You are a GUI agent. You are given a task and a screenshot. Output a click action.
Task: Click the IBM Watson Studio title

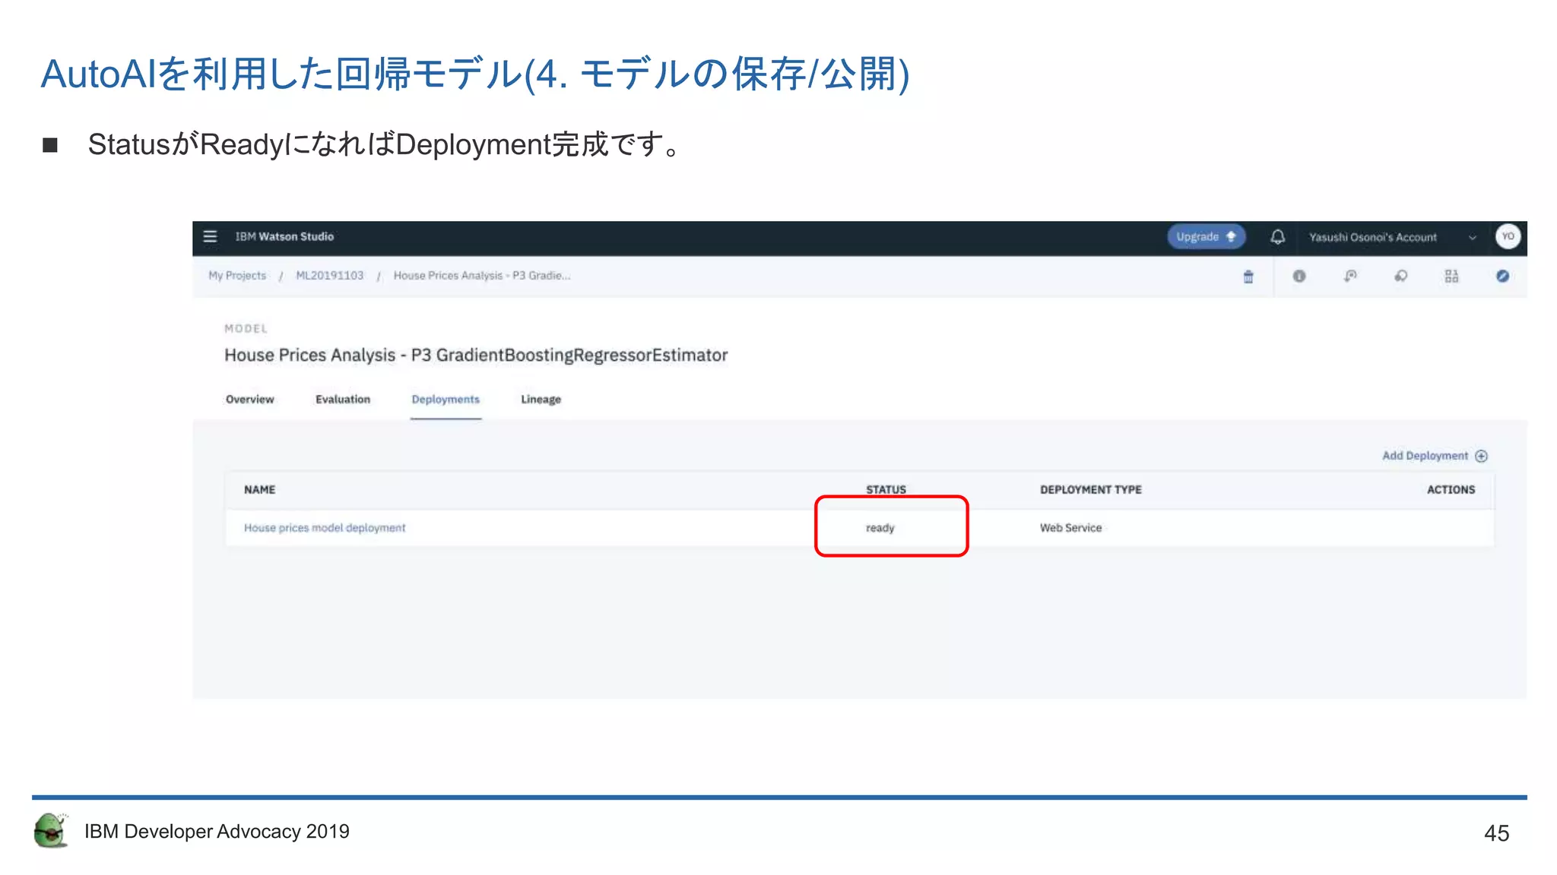284,236
